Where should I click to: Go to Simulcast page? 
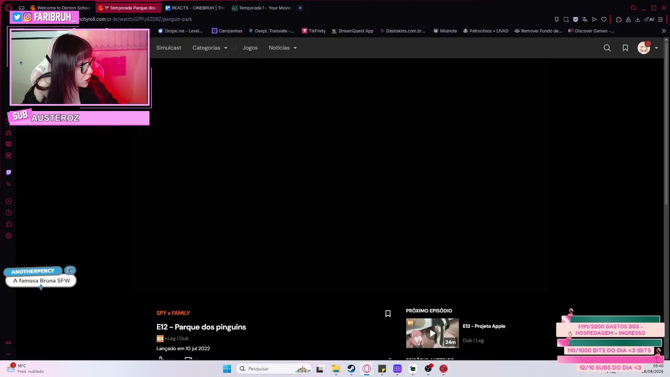click(x=169, y=48)
